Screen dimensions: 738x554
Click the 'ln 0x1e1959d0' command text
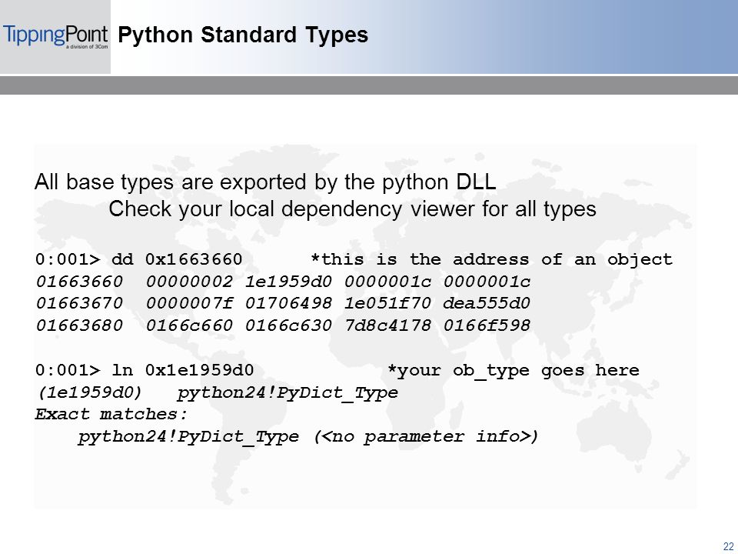(183, 370)
